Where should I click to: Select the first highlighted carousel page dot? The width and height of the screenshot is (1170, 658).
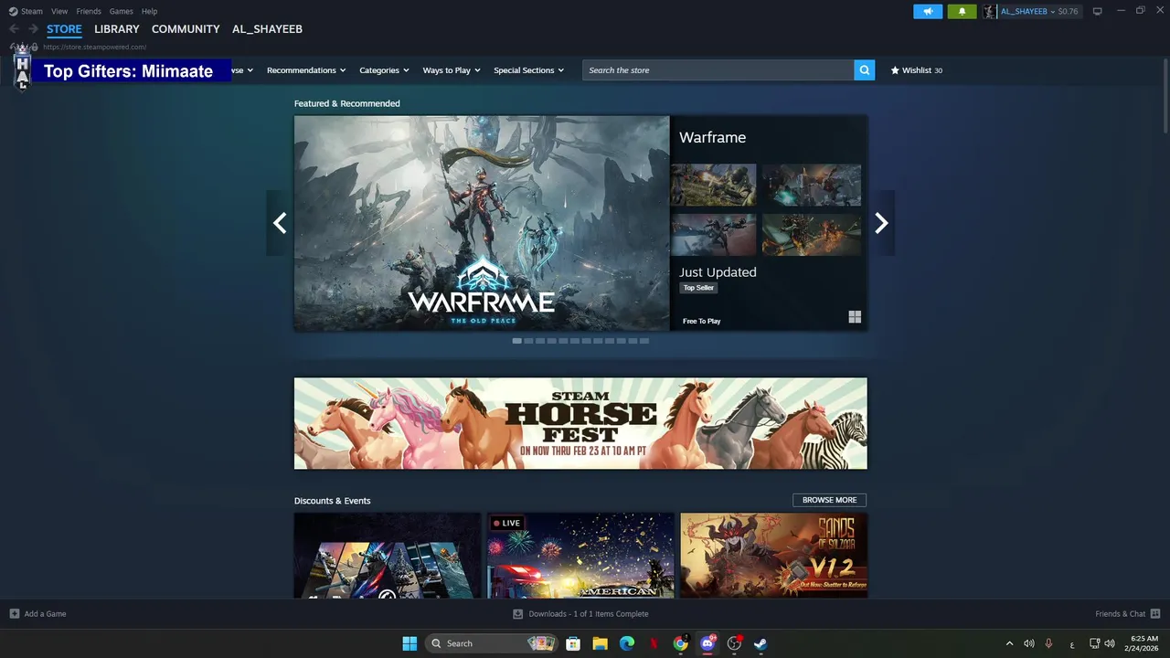(517, 341)
